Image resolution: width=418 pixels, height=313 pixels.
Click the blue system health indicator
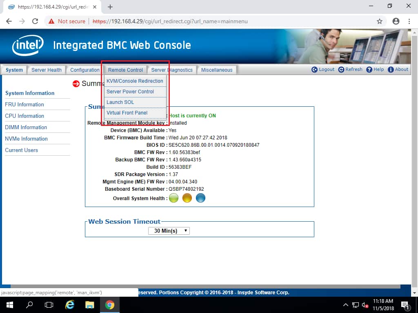pyautogui.click(x=200, y=198)
